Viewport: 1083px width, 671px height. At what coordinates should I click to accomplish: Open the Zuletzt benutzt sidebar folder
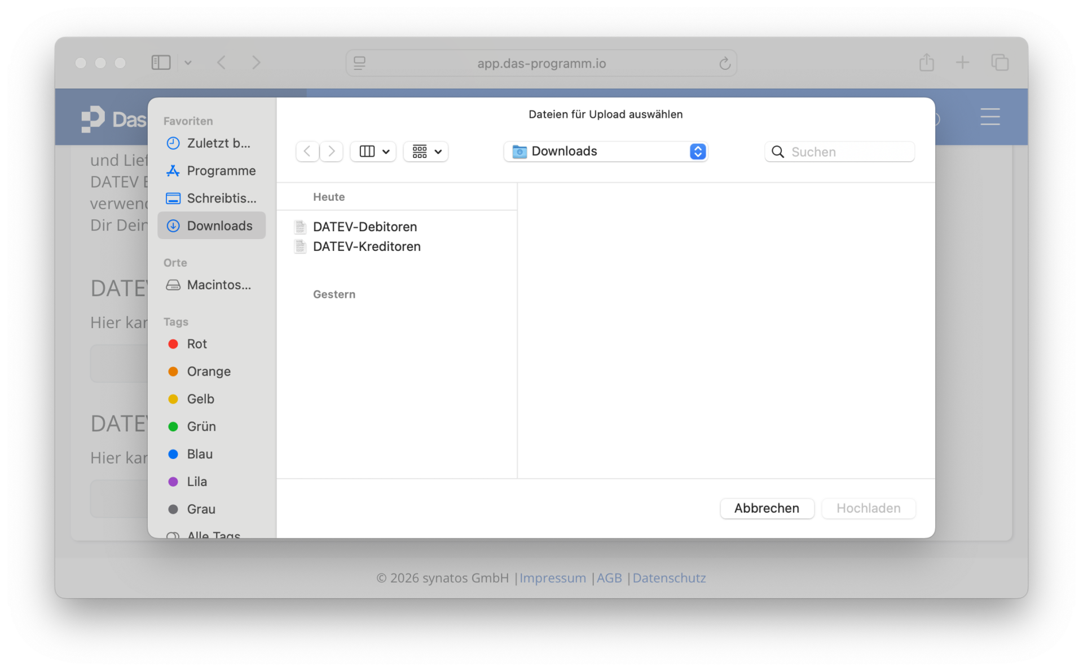210,143
